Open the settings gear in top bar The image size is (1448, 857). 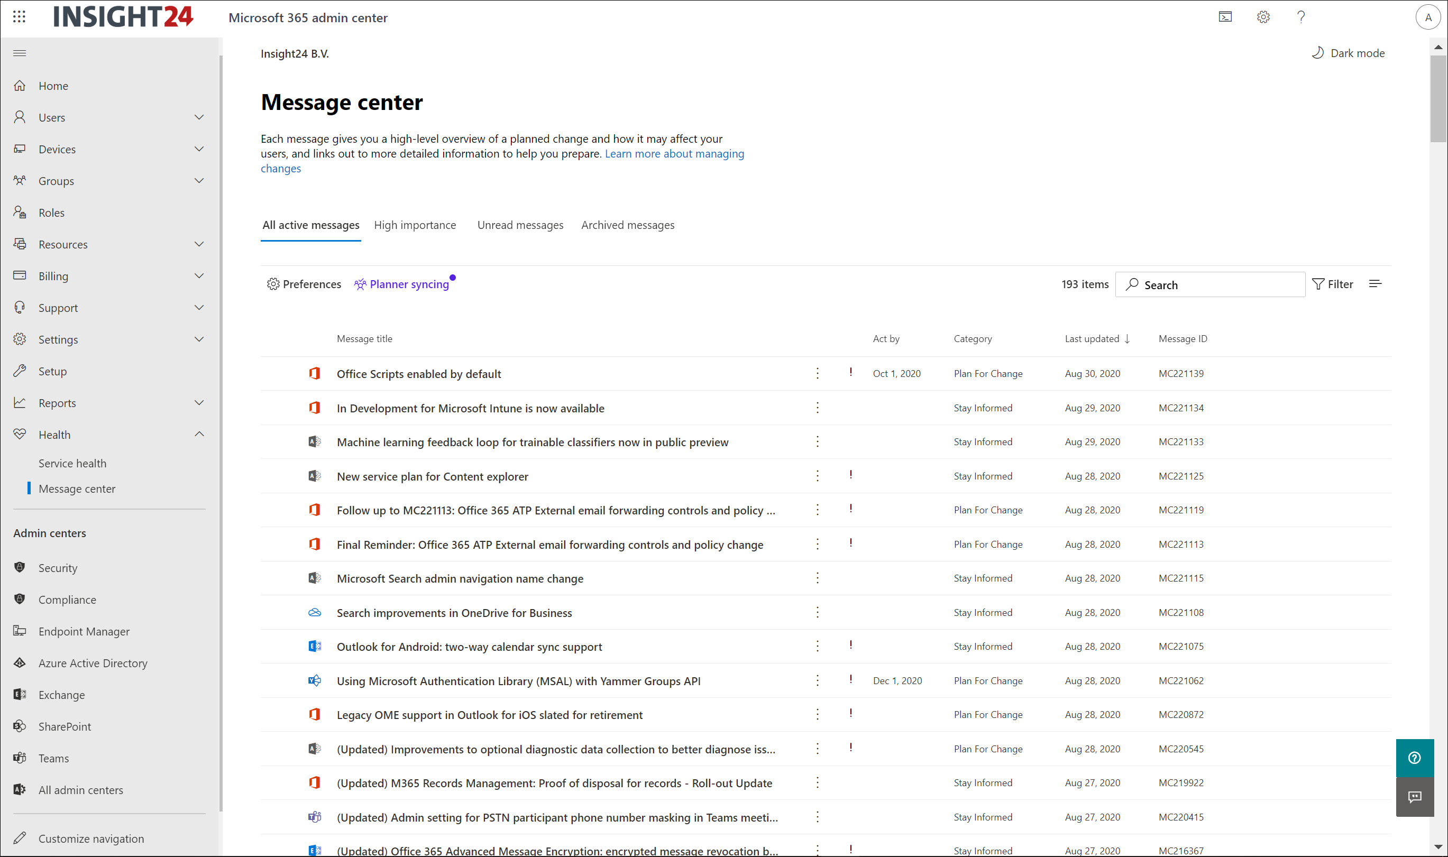[x=1263, y=17]
